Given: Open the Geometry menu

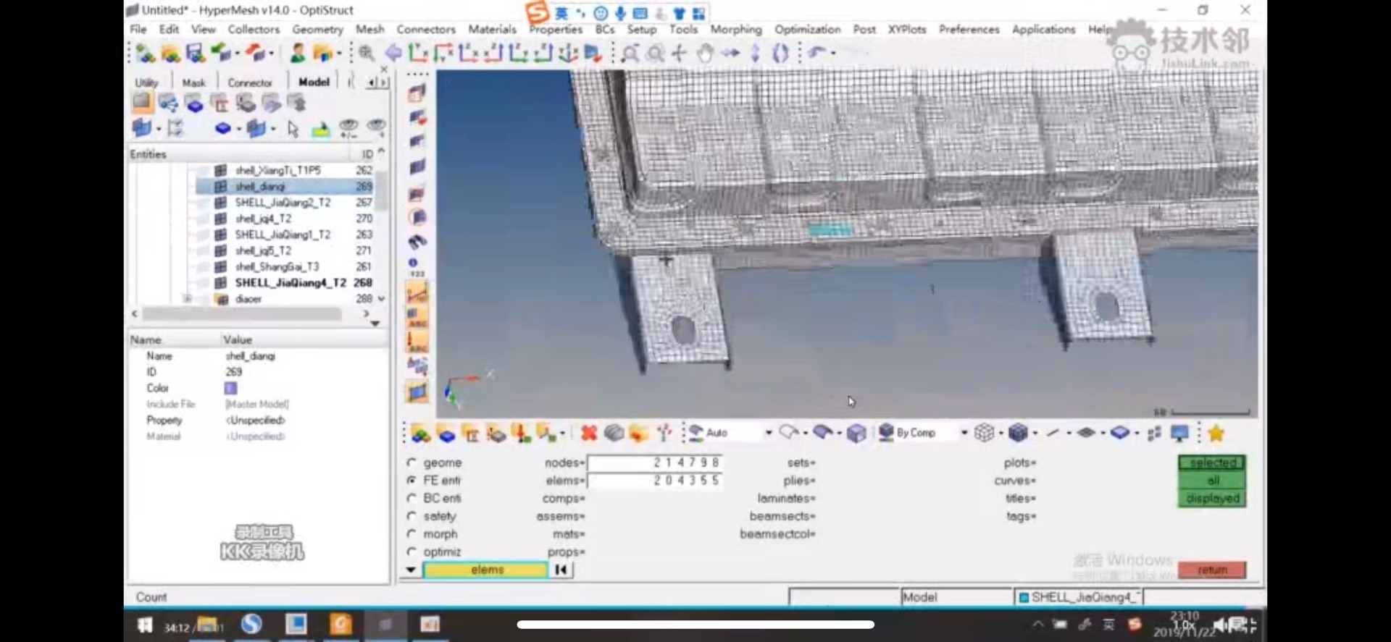Looking at the screenshot, I should click(317, 29).
